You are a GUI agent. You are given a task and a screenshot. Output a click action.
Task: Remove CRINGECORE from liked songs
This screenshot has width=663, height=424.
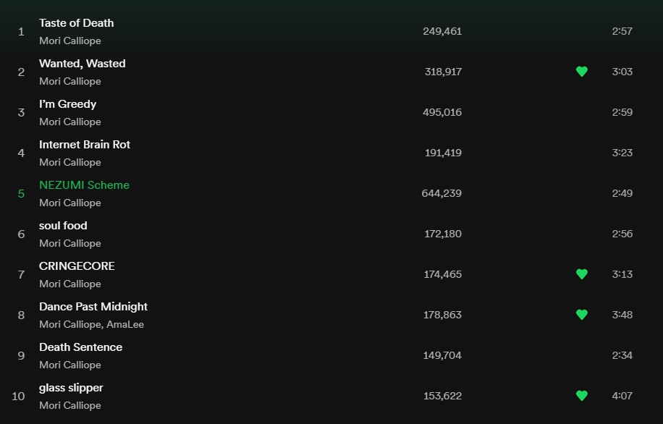tap(582, 274)
